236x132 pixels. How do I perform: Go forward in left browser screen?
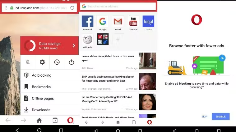click(x=24, y=120)
